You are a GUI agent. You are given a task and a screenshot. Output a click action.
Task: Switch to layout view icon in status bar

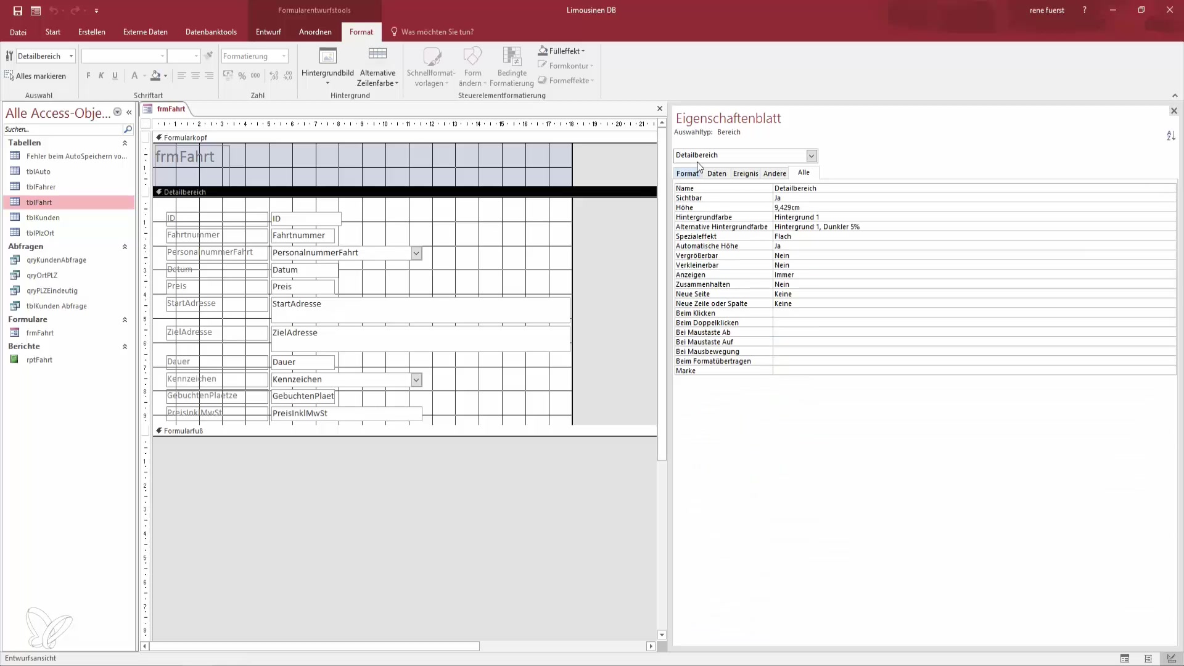coord(1148,659)
